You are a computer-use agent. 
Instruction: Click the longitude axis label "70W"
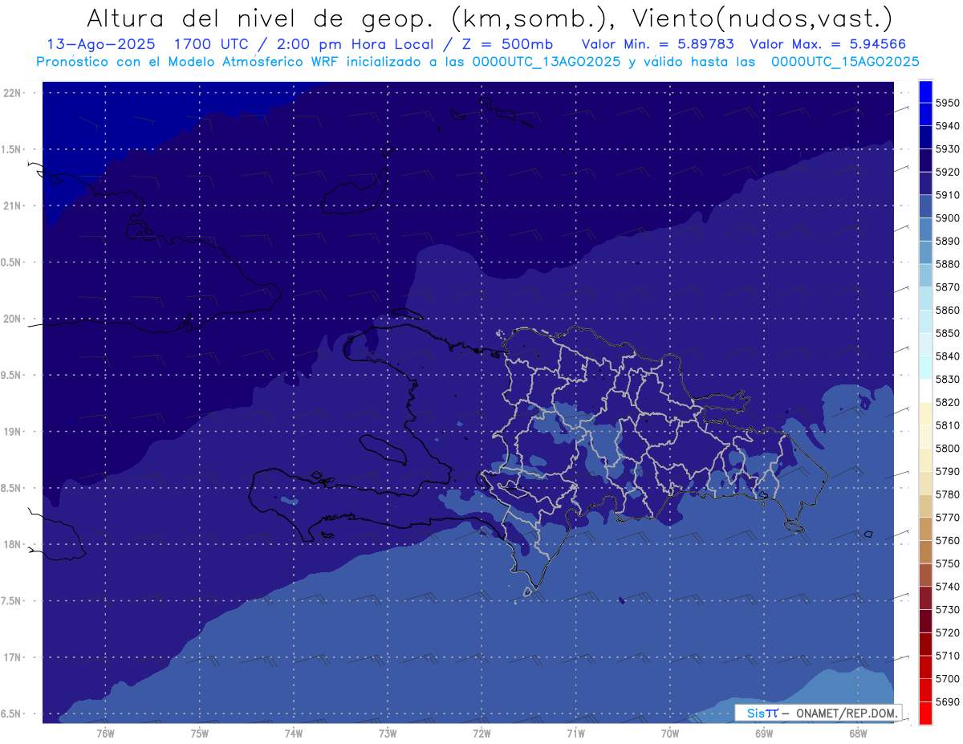(669, 733)
